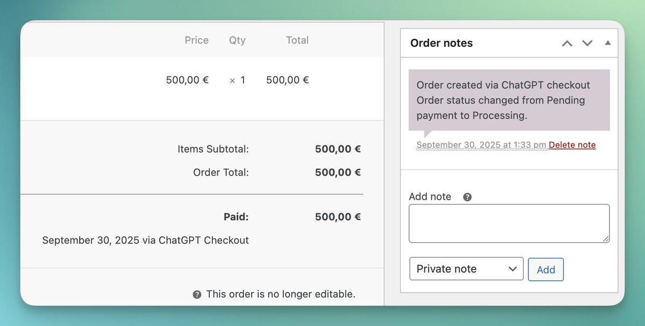Click the Qty column header

[237, 40]
